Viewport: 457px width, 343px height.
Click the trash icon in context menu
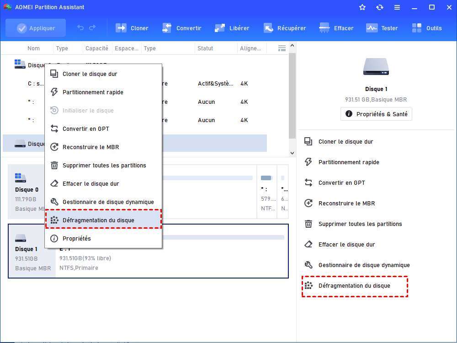54,166
